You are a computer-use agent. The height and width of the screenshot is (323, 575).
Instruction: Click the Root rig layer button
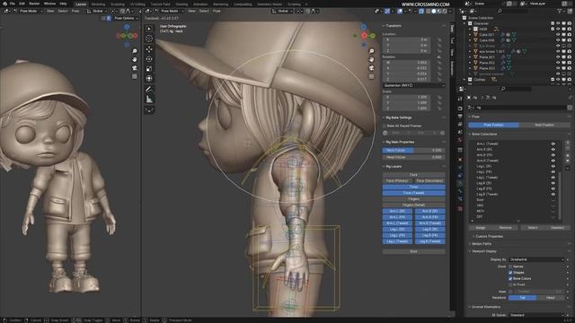click(x=413, y=251)
